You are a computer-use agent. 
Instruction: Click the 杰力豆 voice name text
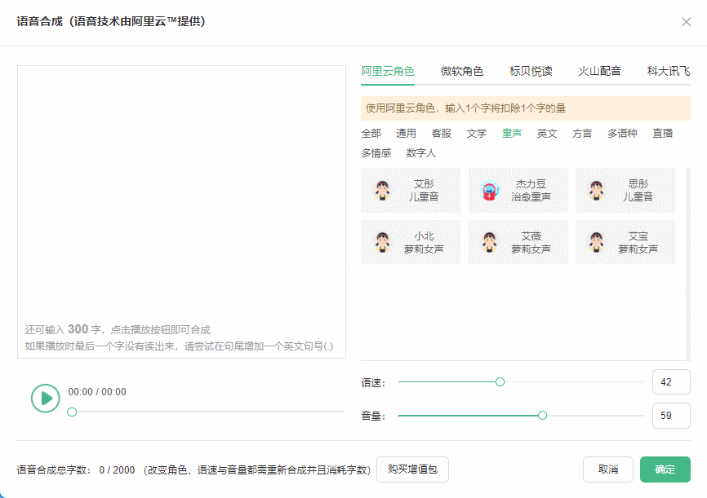pyautogui.click(x=531, y=183)
